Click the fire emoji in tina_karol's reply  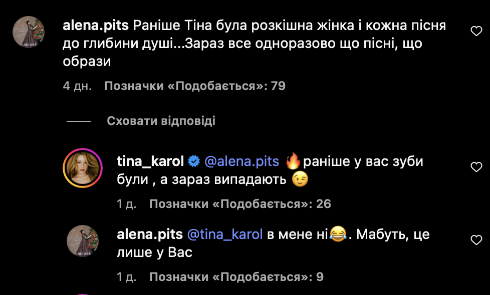click(x=292, y=161)
